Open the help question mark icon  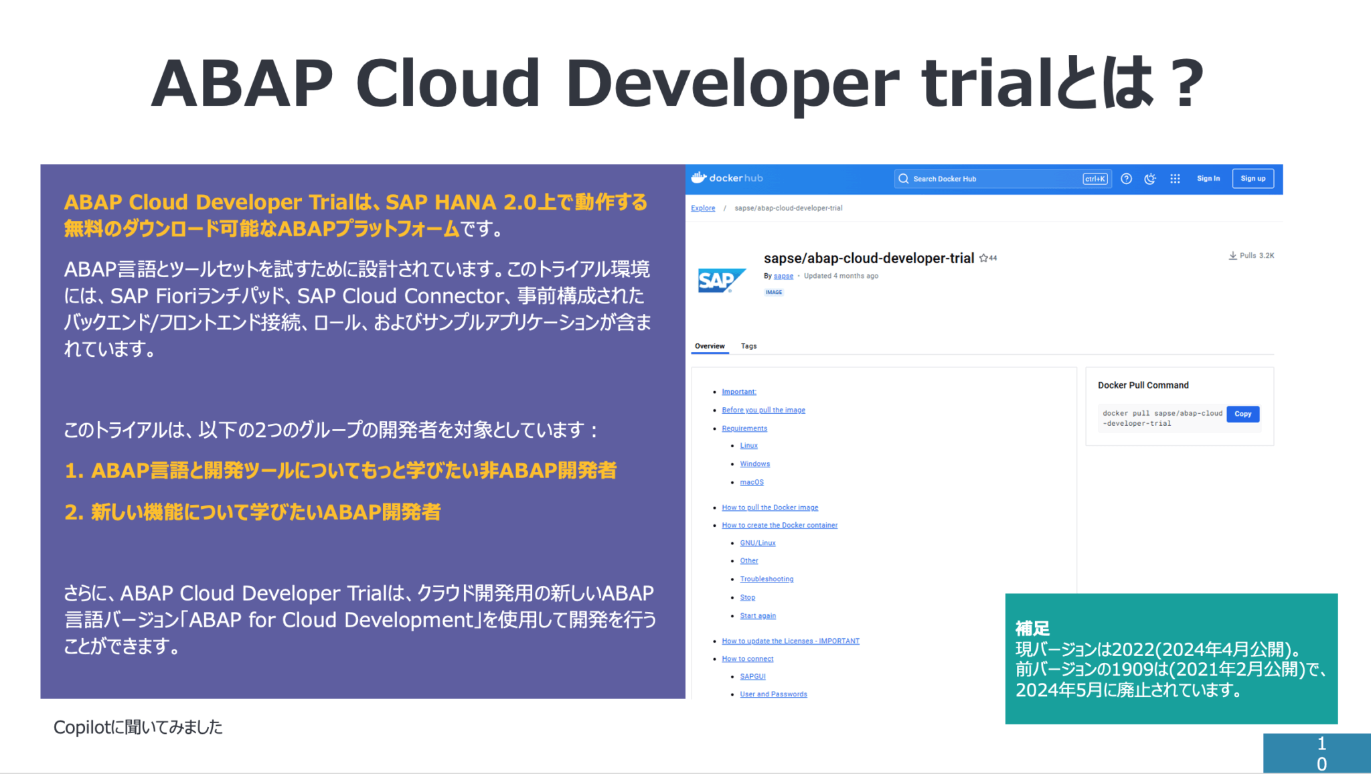(1127, 178)
